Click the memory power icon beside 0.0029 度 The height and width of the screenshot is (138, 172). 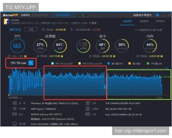(138, 56)
